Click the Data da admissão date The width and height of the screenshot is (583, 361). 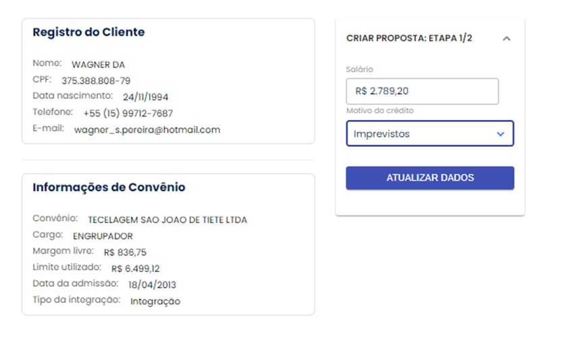click(152, 285)
